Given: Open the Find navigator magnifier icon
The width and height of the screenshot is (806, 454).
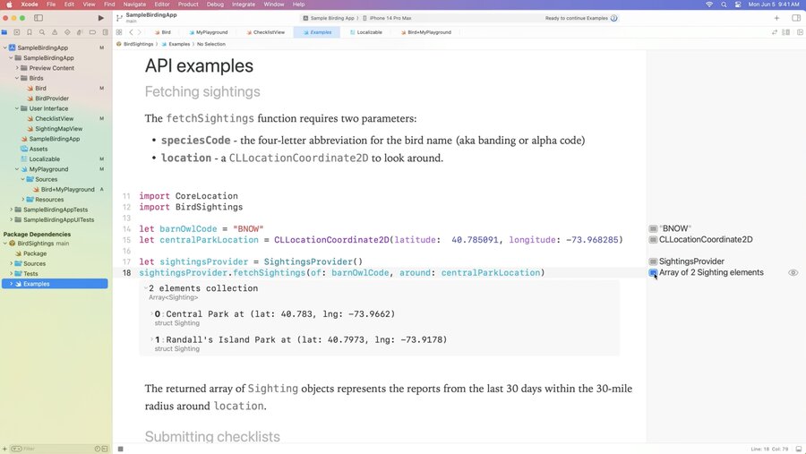Looking at the screenshot, I should pos(42,32).
